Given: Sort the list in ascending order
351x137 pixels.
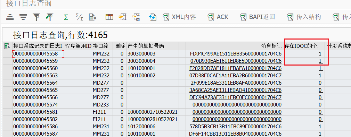Looking at the screenshot, I should click(x=10, y=17).
